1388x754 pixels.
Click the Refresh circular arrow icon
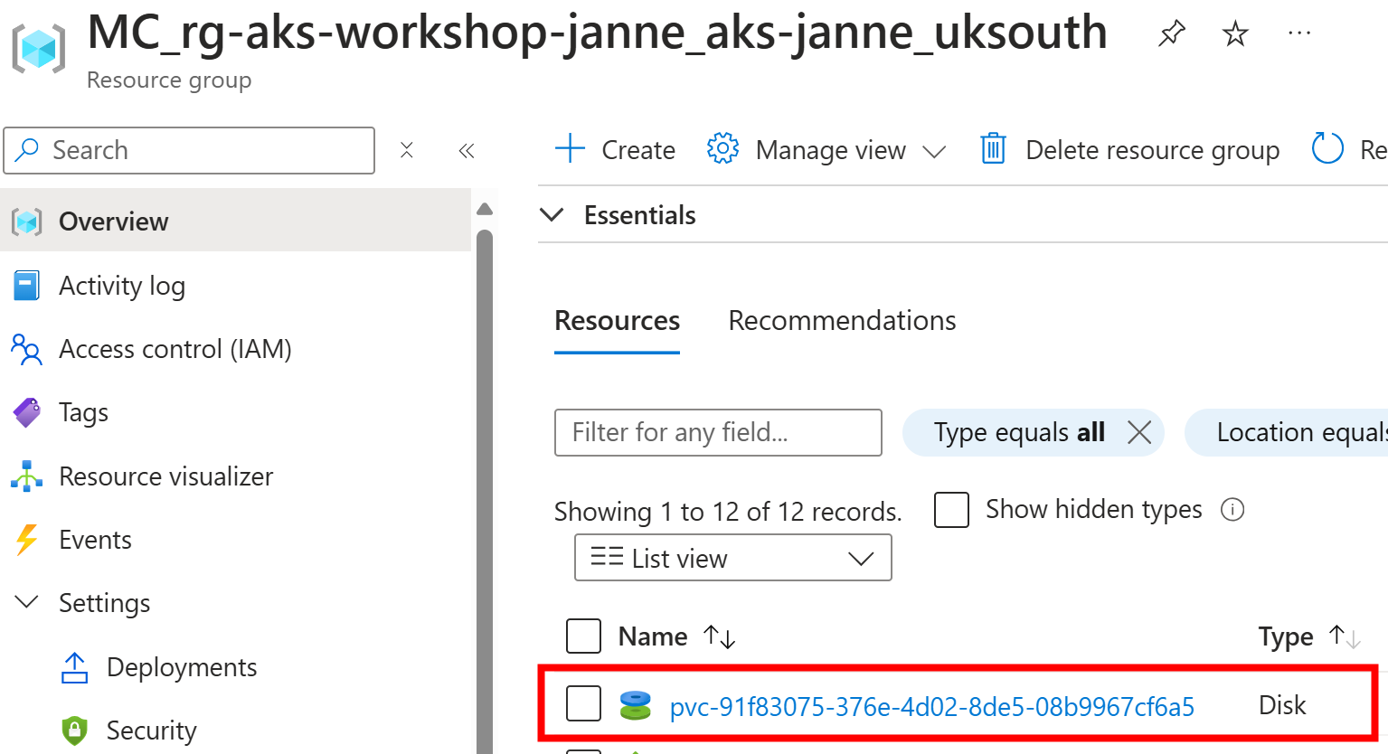coord(1327,148)
